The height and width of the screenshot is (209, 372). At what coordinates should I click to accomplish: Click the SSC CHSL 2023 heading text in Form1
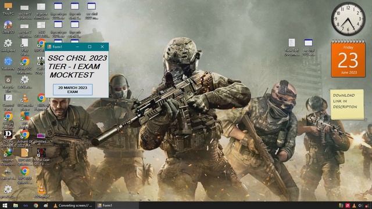point(77,58)
